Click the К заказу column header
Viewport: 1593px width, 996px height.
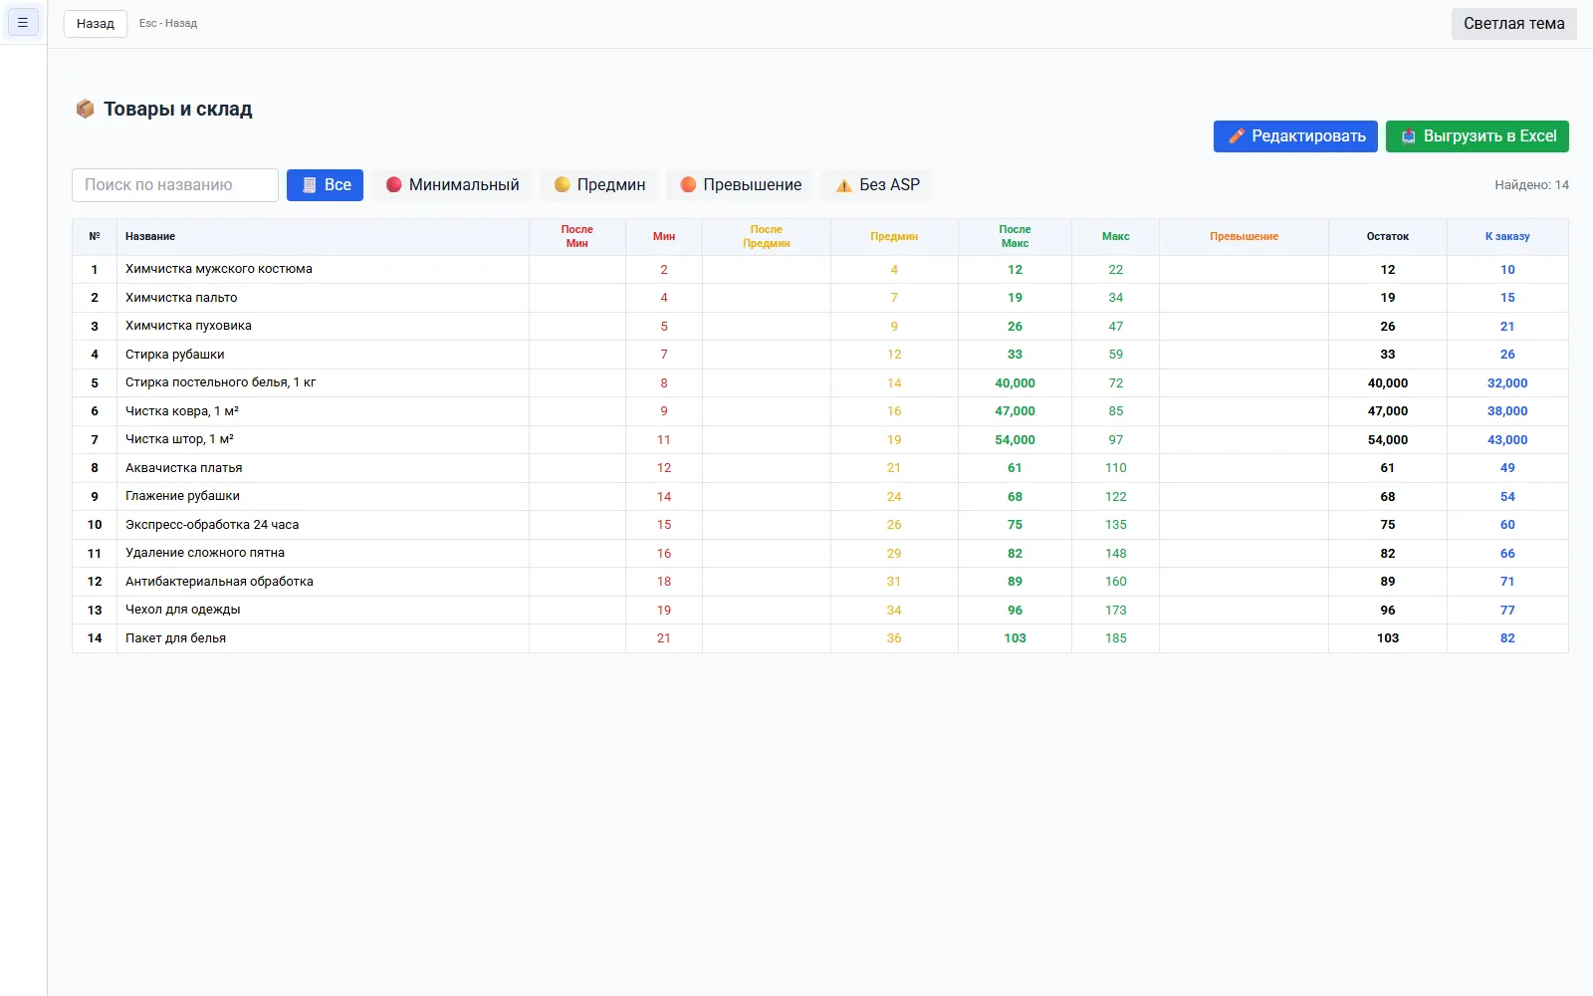1507,237
